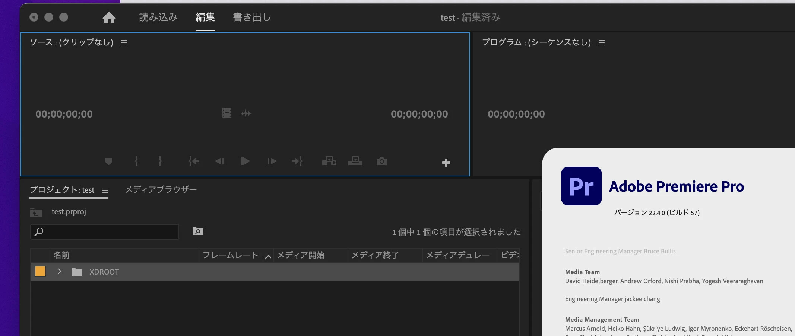Go to the Home screen icon
The height and width of the screenshot is (336, 795).
coord(109,17)
